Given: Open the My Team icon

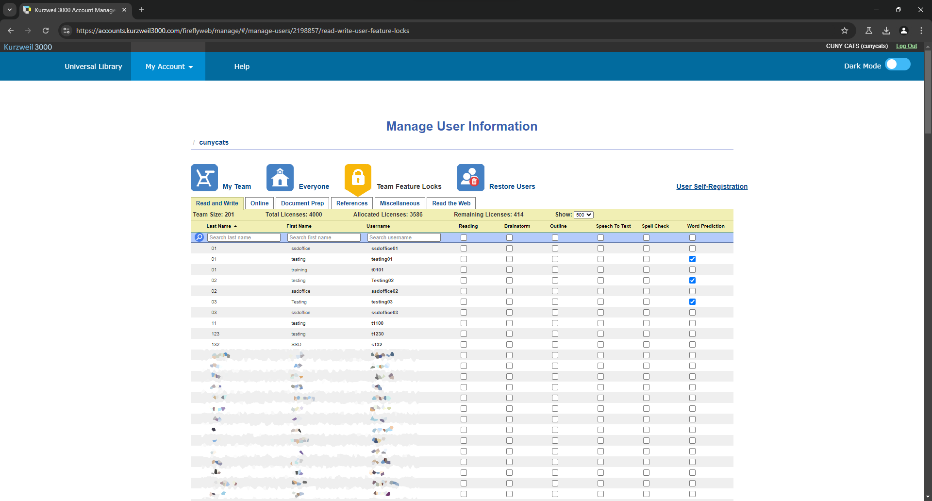Looking at the screenshot, I should coord(204,178).
